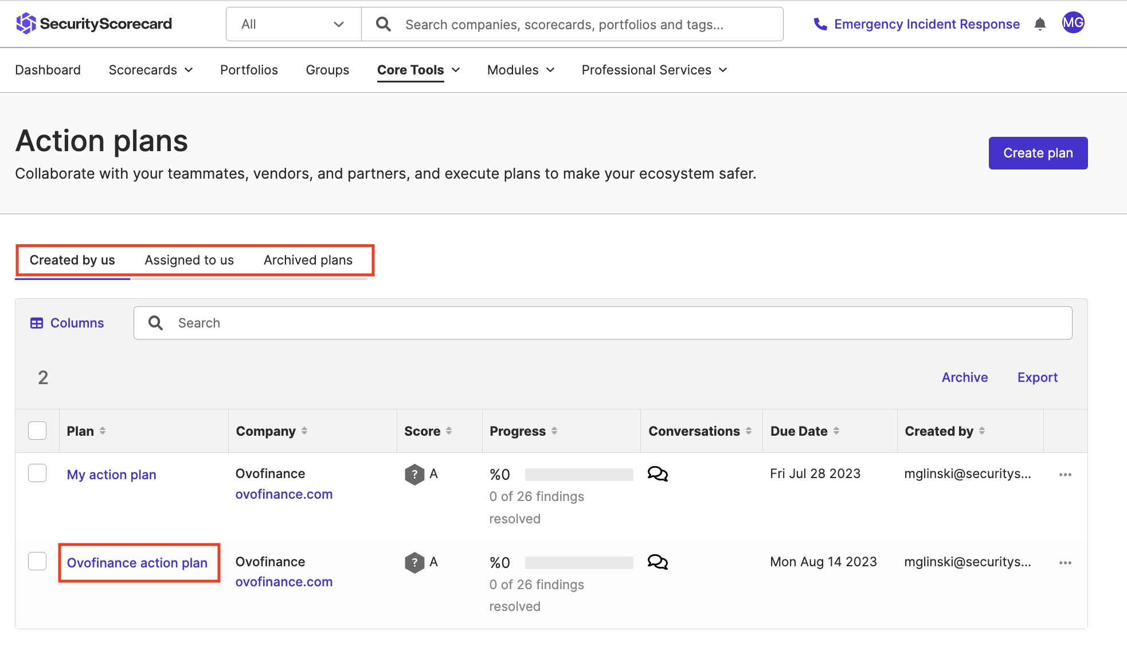The image size is (1127, 647).
Task: Click the Mon Aug 14 2023 due date
Action: pyautogui.click(x=823, y=562)
